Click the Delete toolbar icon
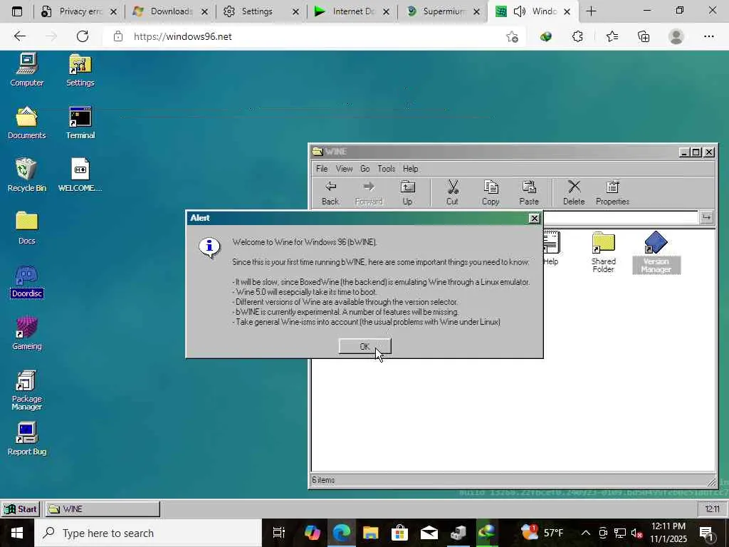The height and width of the screenshot is (547, 729). (574, 193)
